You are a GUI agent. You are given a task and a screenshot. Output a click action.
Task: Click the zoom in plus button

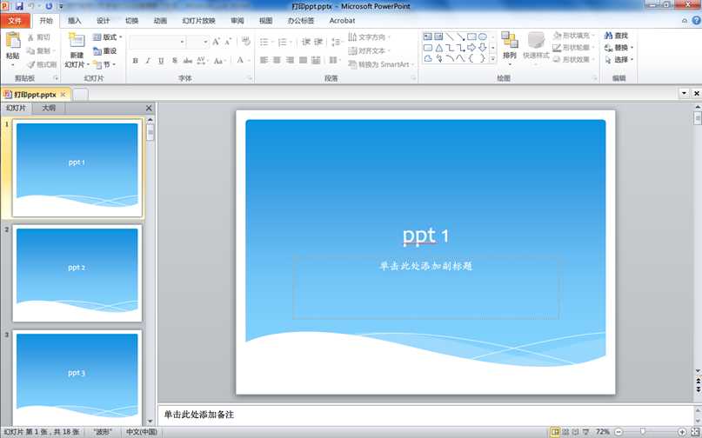682,432
